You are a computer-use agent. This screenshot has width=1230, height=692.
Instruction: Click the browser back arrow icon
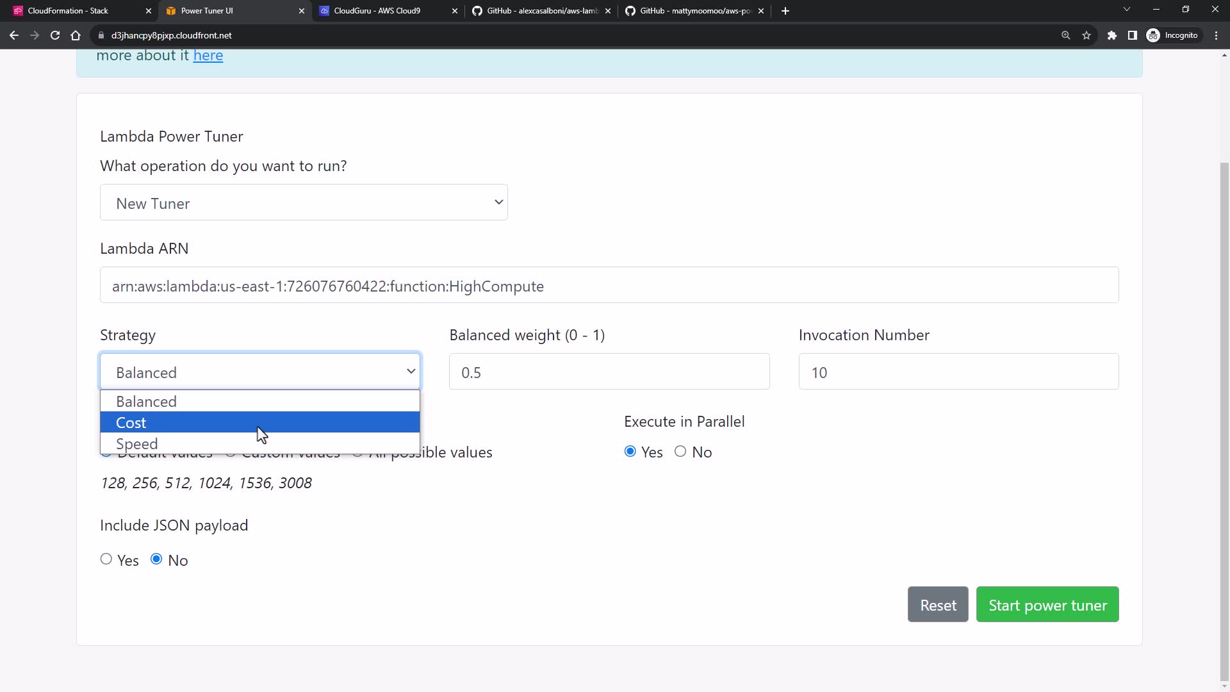[x=14, y=35]
